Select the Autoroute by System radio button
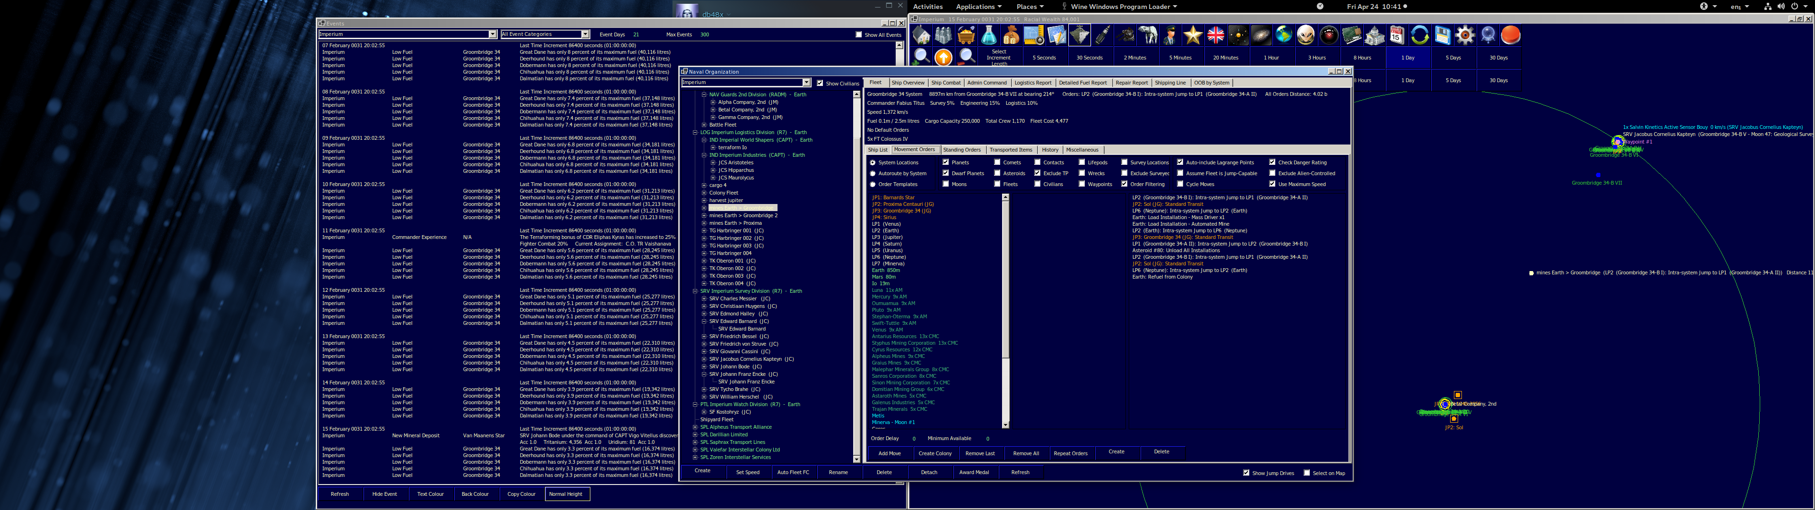 click(x=873, y=173)
